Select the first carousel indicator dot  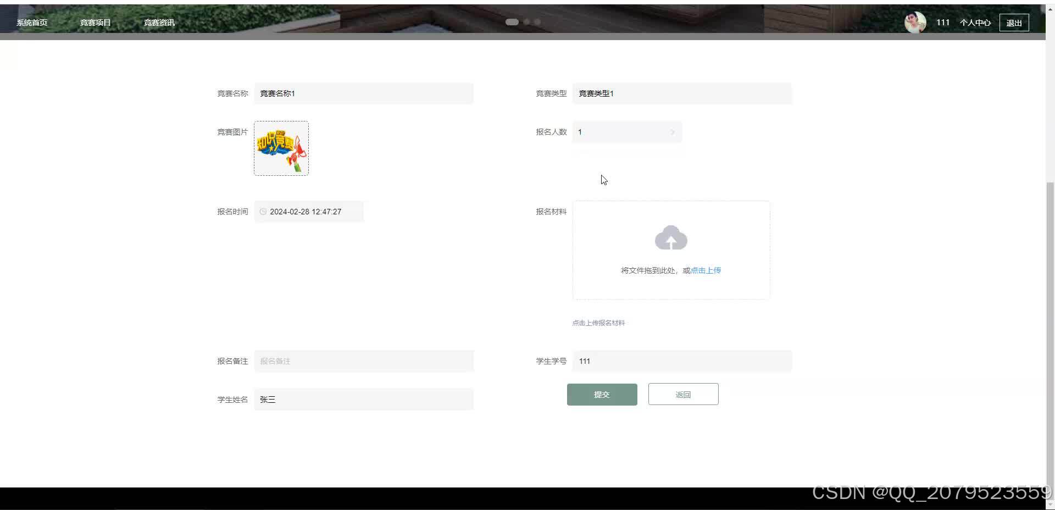pos(512,22)
